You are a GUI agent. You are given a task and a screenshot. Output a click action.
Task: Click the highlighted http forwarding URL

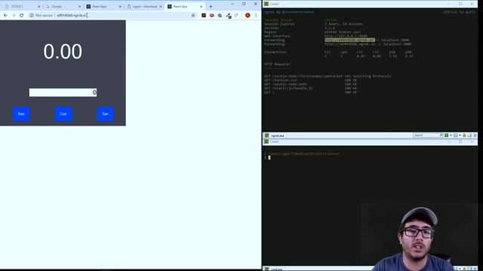349,40
